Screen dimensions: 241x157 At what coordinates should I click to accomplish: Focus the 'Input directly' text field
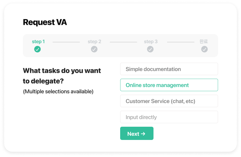(x=169, y=117)
